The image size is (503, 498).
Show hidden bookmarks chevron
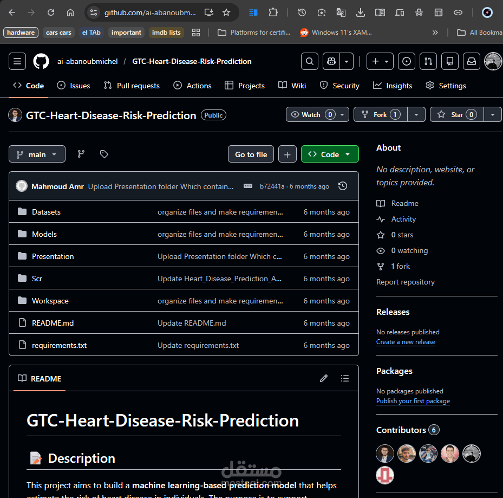[435, 33]
